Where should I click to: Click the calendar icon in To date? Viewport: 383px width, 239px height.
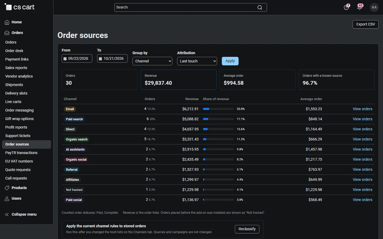[x=100, y=59]
